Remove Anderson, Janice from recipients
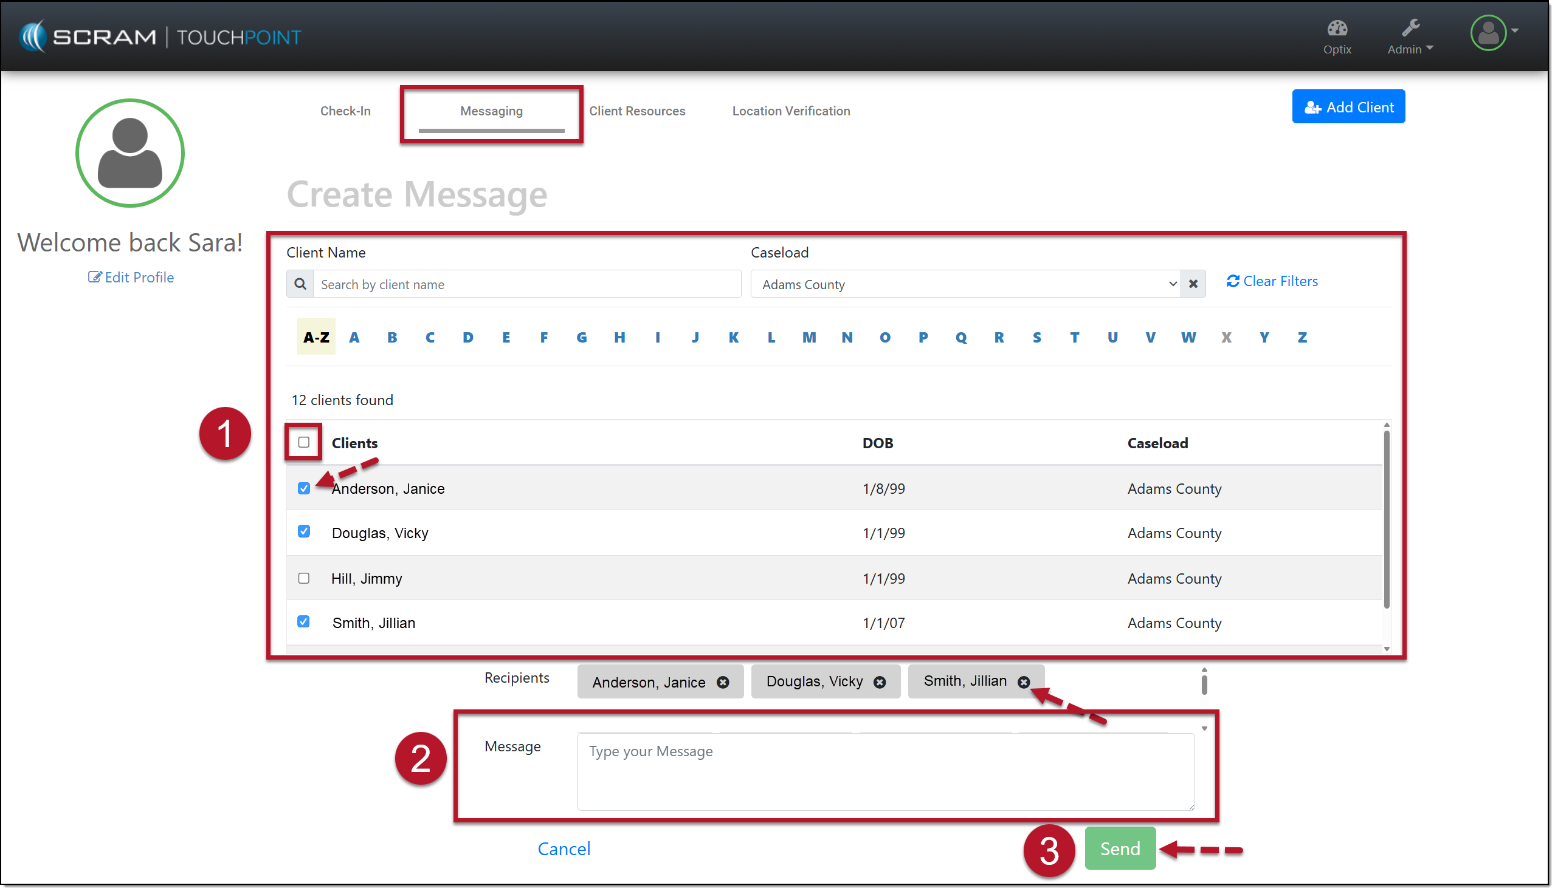The width and height of the screenshot is (1555, 891). click(x=724, y=683)
